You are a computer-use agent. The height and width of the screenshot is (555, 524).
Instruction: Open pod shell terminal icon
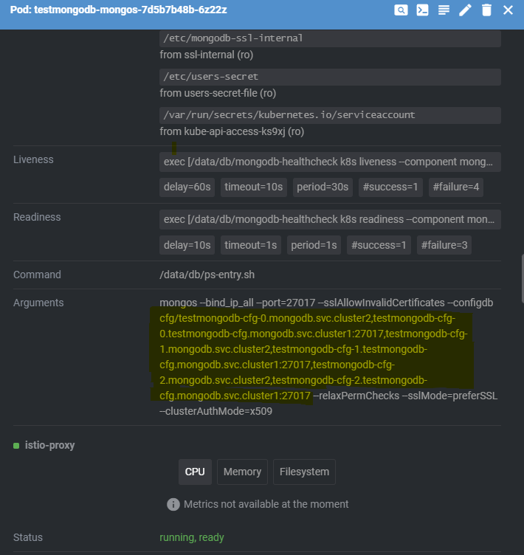(422, 10)
